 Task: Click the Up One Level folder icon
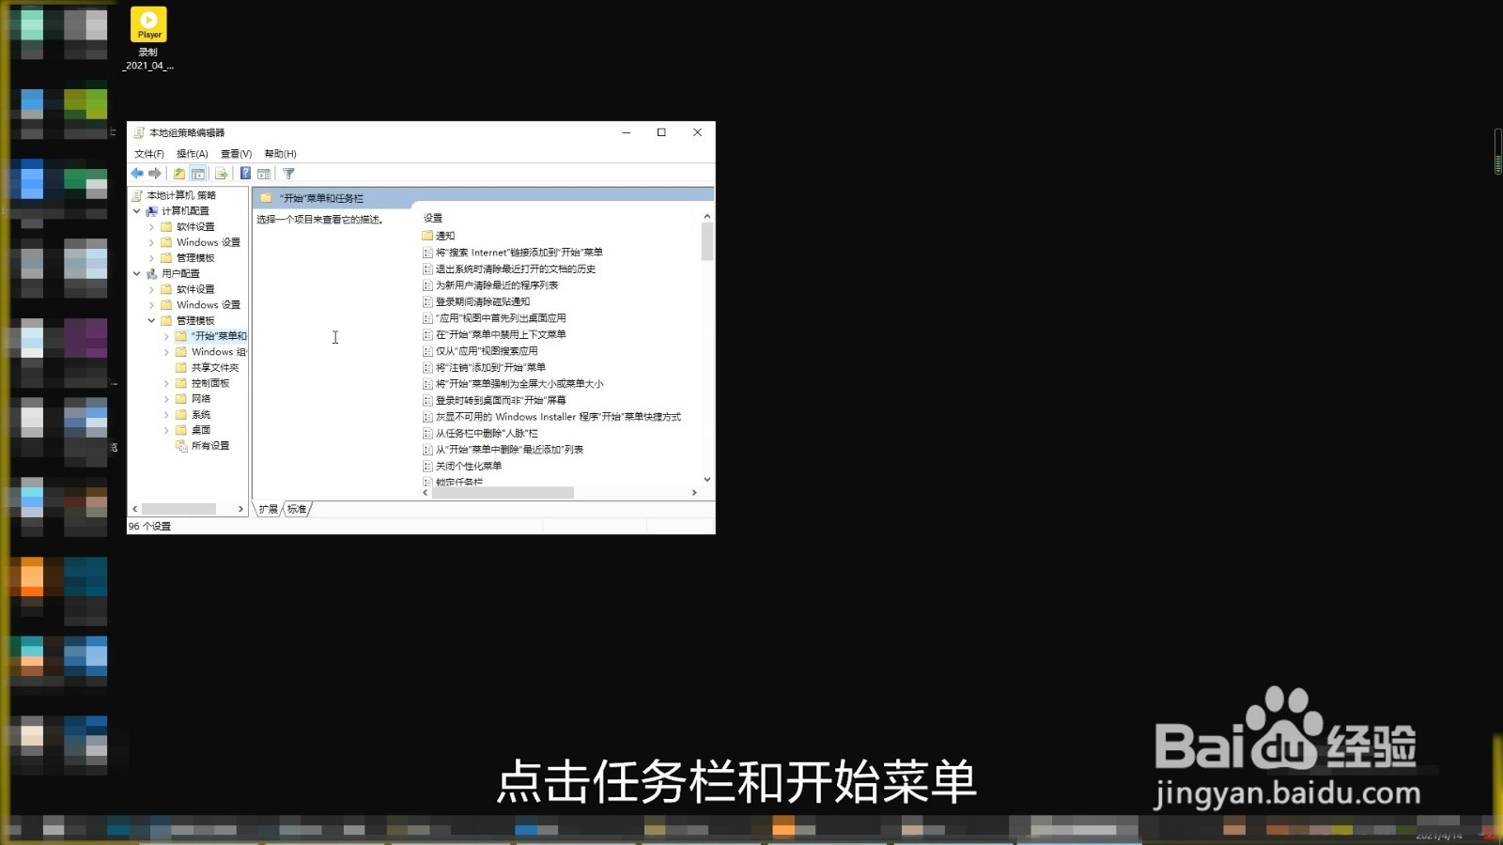coord(178,174)
